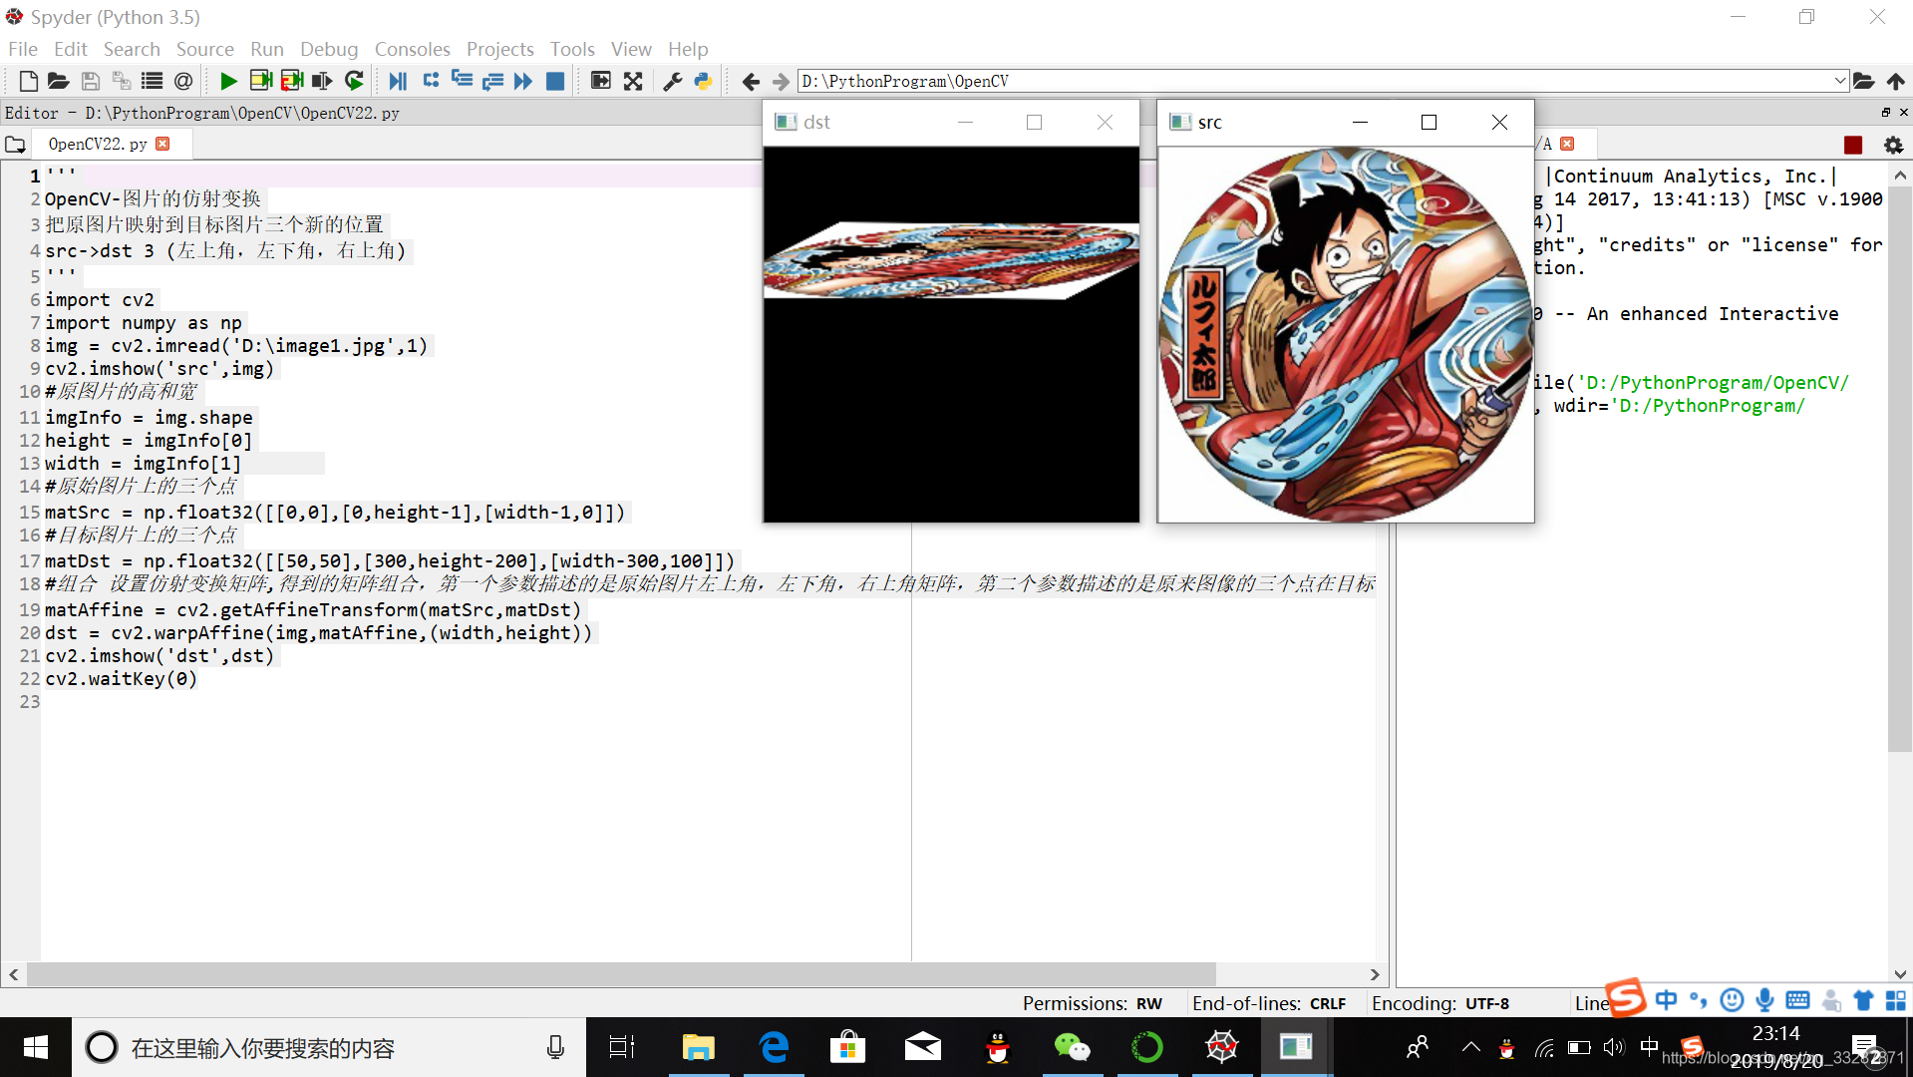This screenshot has width=1913, height=1077.
Task: Save the current file
Action: tap(90, 81)
